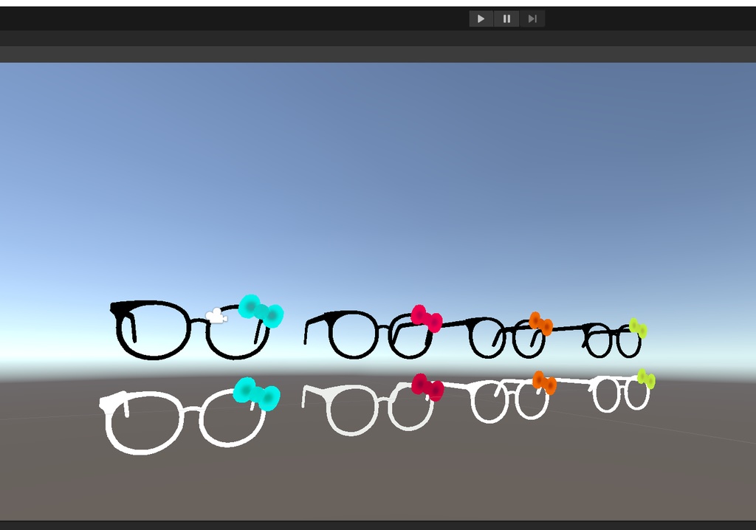Select the pink bow on black glasses
The height and width of the screenshot is (530, 756).
[x=427, y=318]
